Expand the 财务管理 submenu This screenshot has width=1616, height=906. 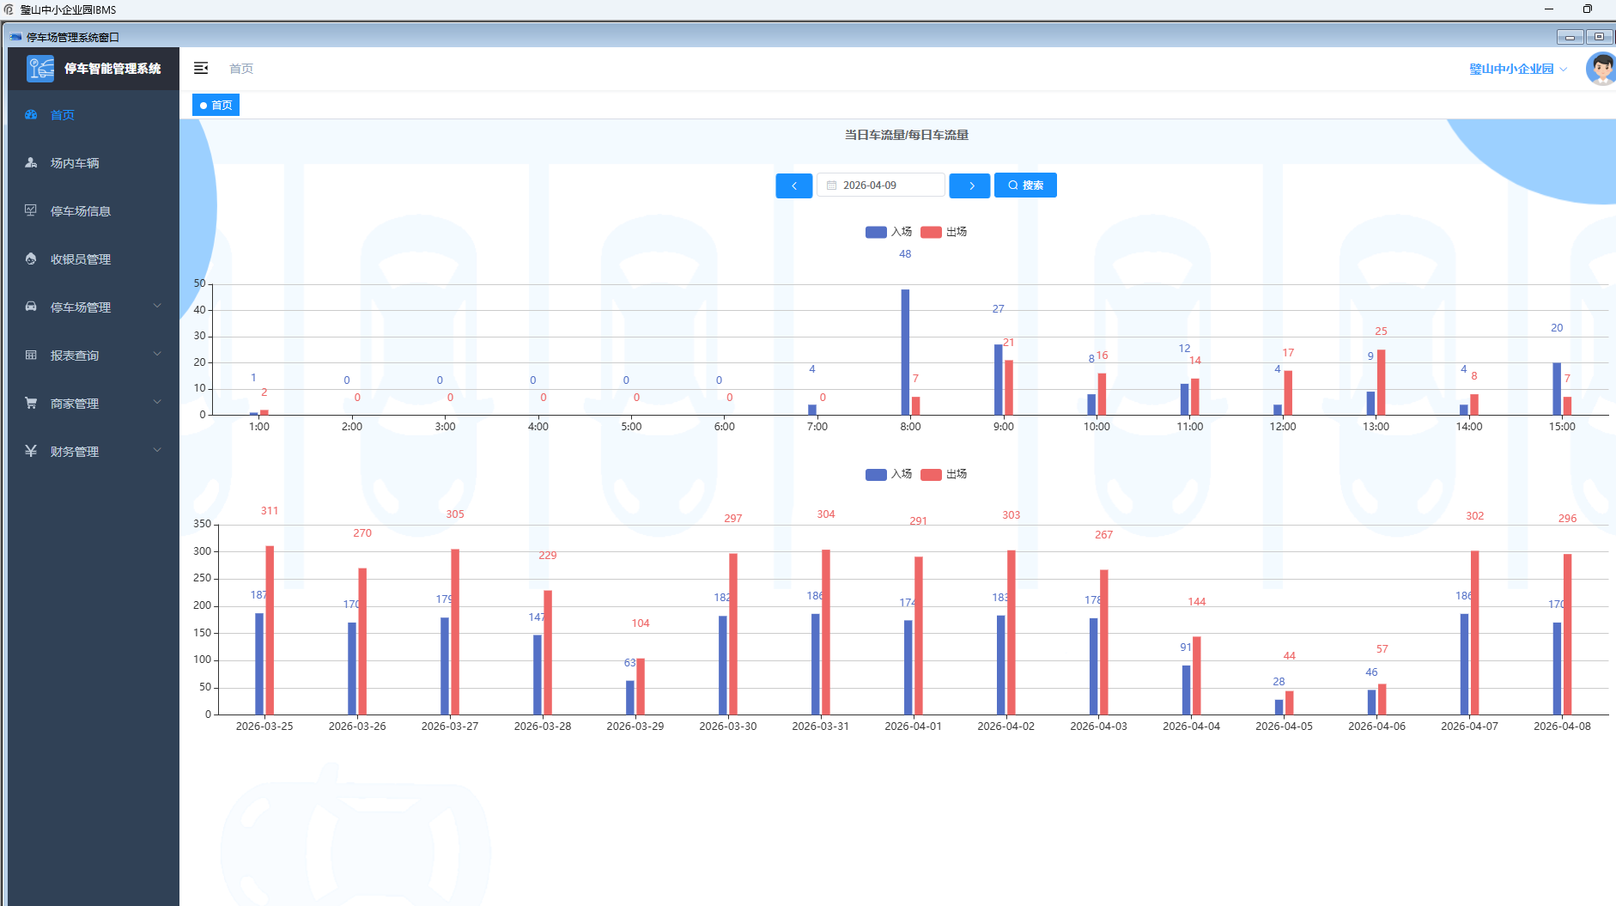click(157, 450)
